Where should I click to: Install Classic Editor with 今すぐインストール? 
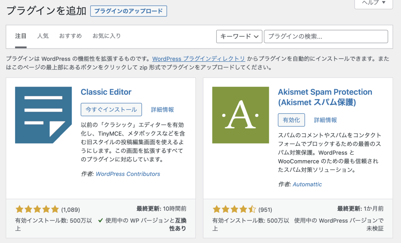111,110
